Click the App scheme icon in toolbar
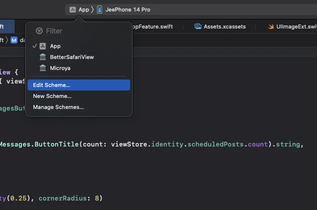Screen dimensions: 317x210 [x=73, y=9]
